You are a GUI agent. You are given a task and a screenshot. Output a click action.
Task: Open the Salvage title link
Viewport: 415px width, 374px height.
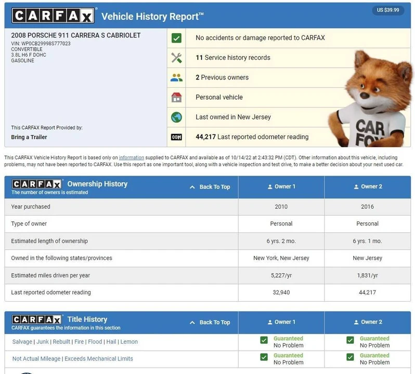click(22, 342)
